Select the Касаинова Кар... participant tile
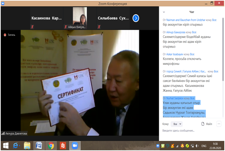225x151 pixels. click(x=47, y=18)
